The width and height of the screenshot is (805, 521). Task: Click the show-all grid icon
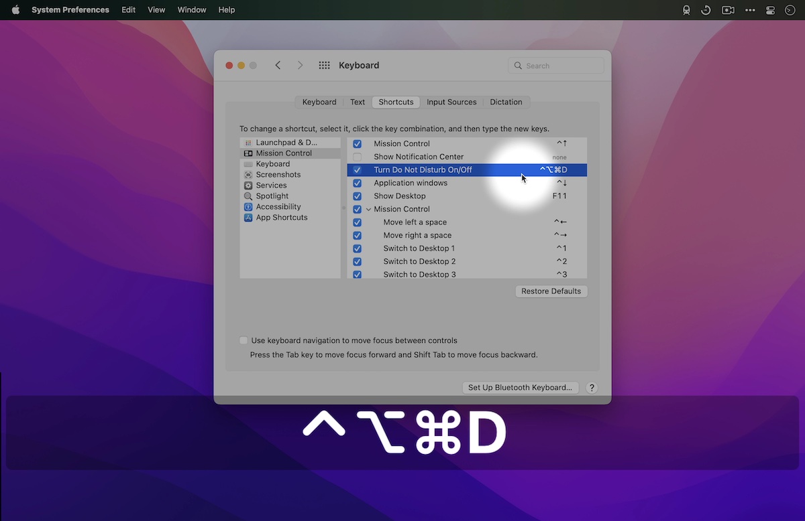325,65
